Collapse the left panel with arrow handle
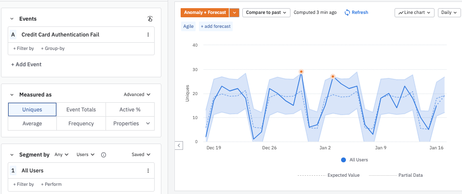The width and height of the screenshot is (462, 194). [x=179, y=145]
